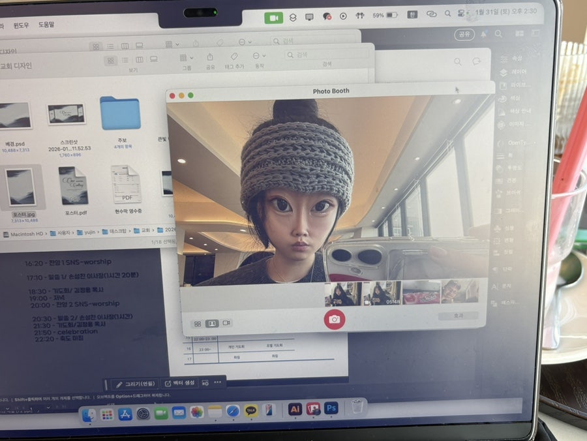Screen dimensions: 587x441
Task: Open the 주보 folder in Finder
Action: [x=120, y=114]
